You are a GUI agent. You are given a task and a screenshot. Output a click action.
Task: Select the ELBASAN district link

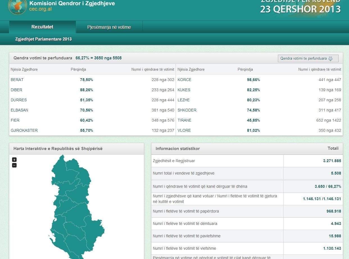[x=19, y=110]
